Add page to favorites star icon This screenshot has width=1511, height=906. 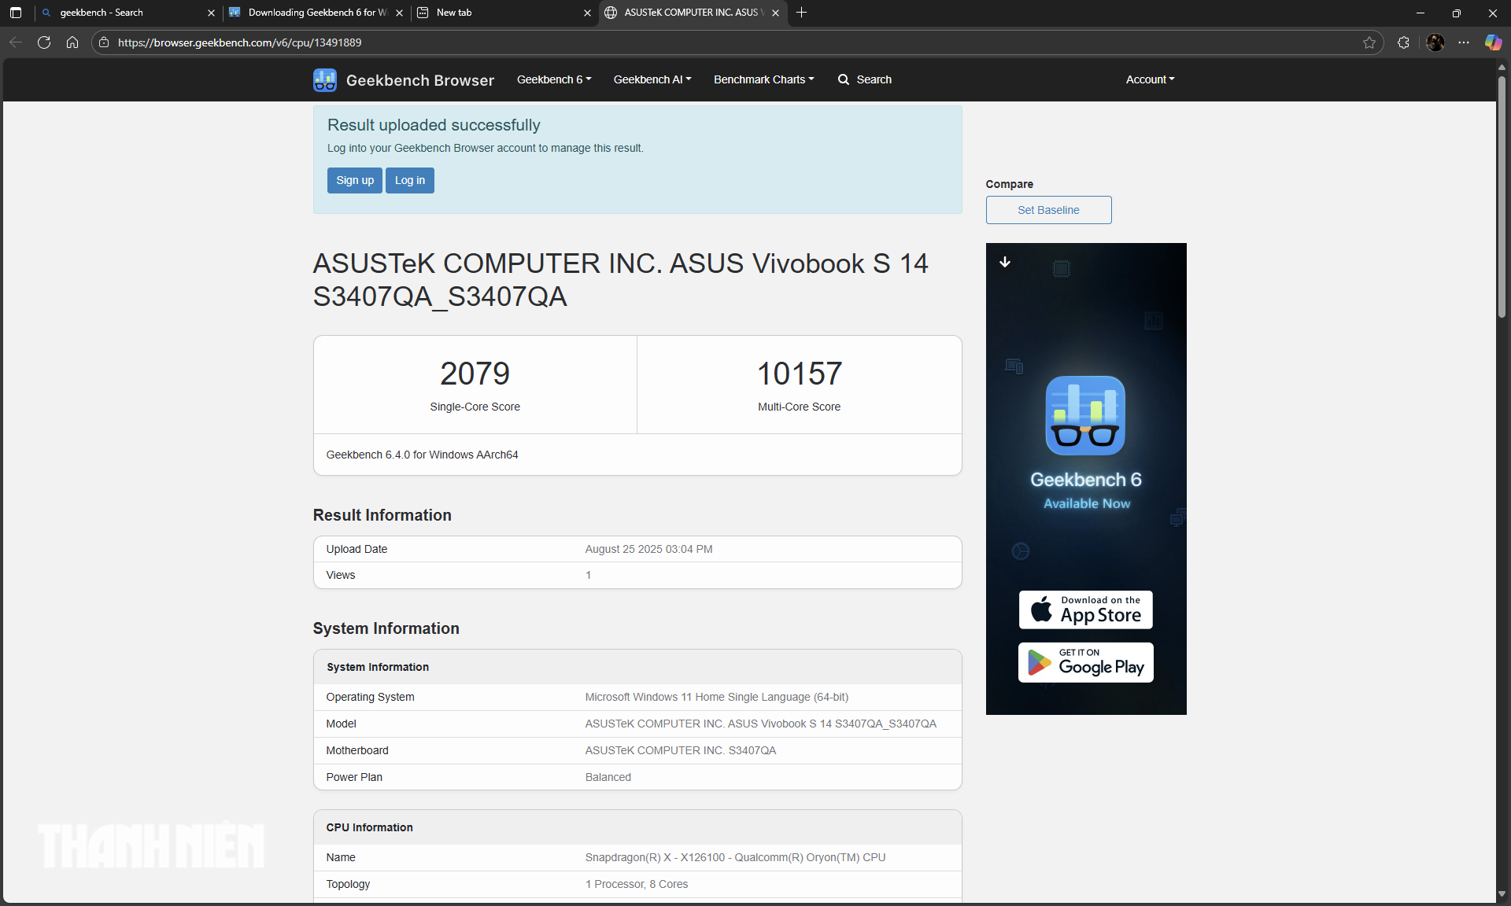(x=1369, y=42)
